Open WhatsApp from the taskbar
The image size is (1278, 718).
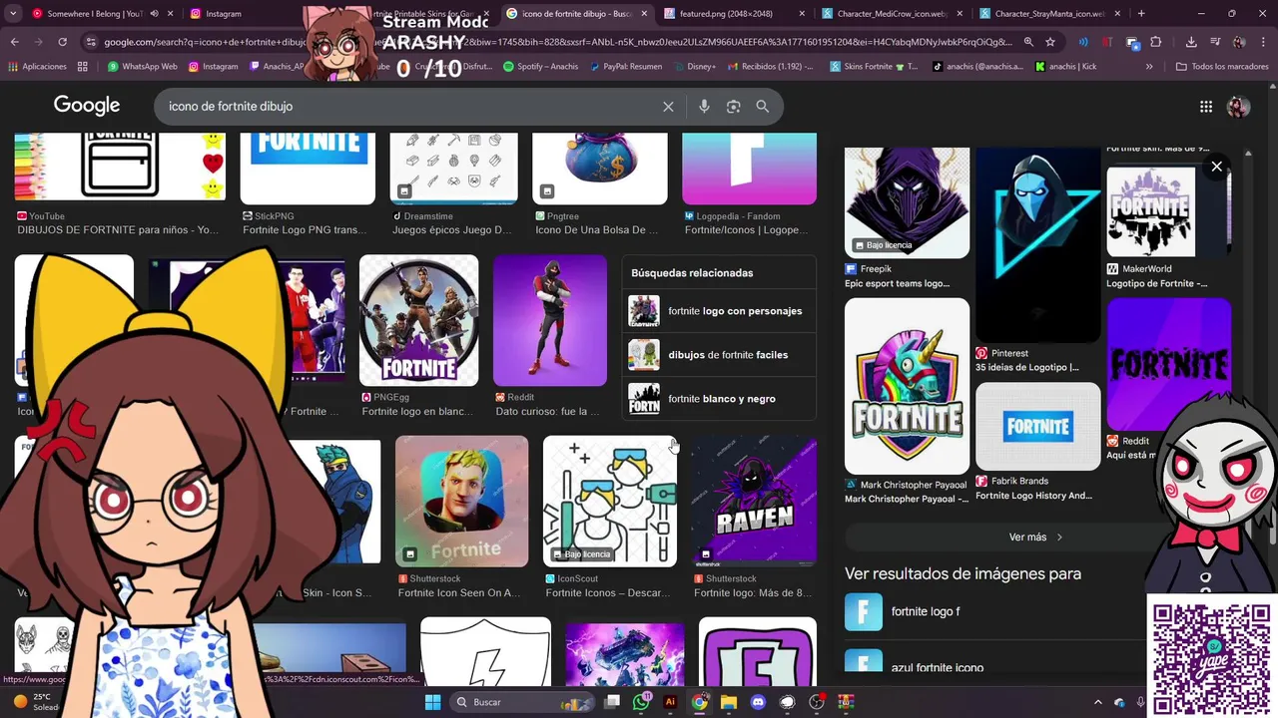[641, 702]
